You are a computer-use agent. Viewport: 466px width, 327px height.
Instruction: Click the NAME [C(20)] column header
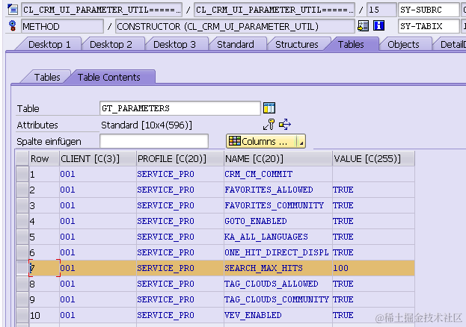tap(278, 159)
